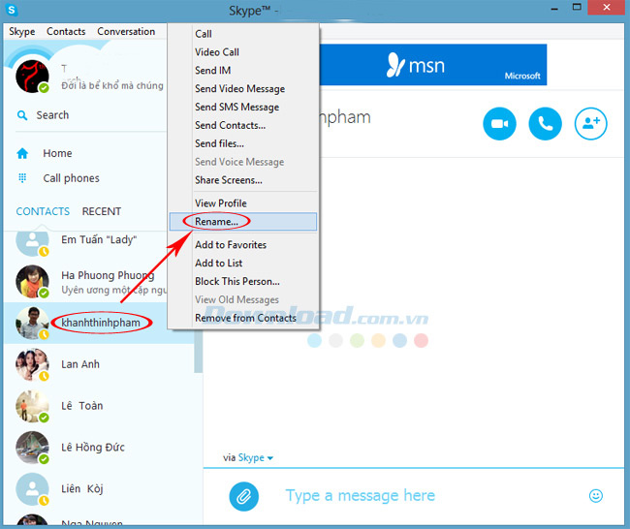Click the Skype logo in the title bar
Viewport: 630px width, 529px height.
click(12, 10)
